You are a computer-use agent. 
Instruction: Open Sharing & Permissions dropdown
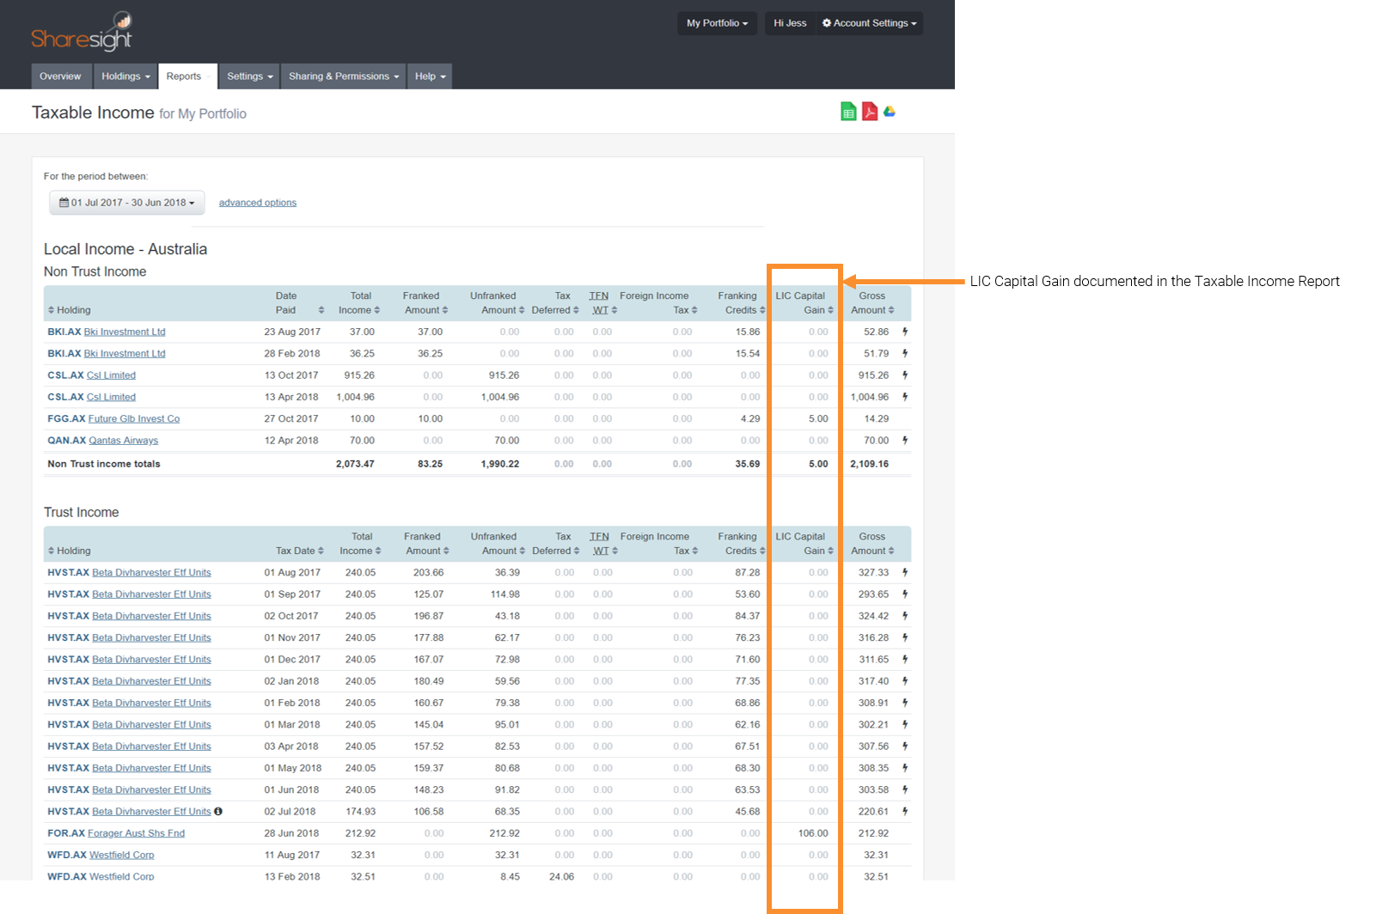click(344, 76)
